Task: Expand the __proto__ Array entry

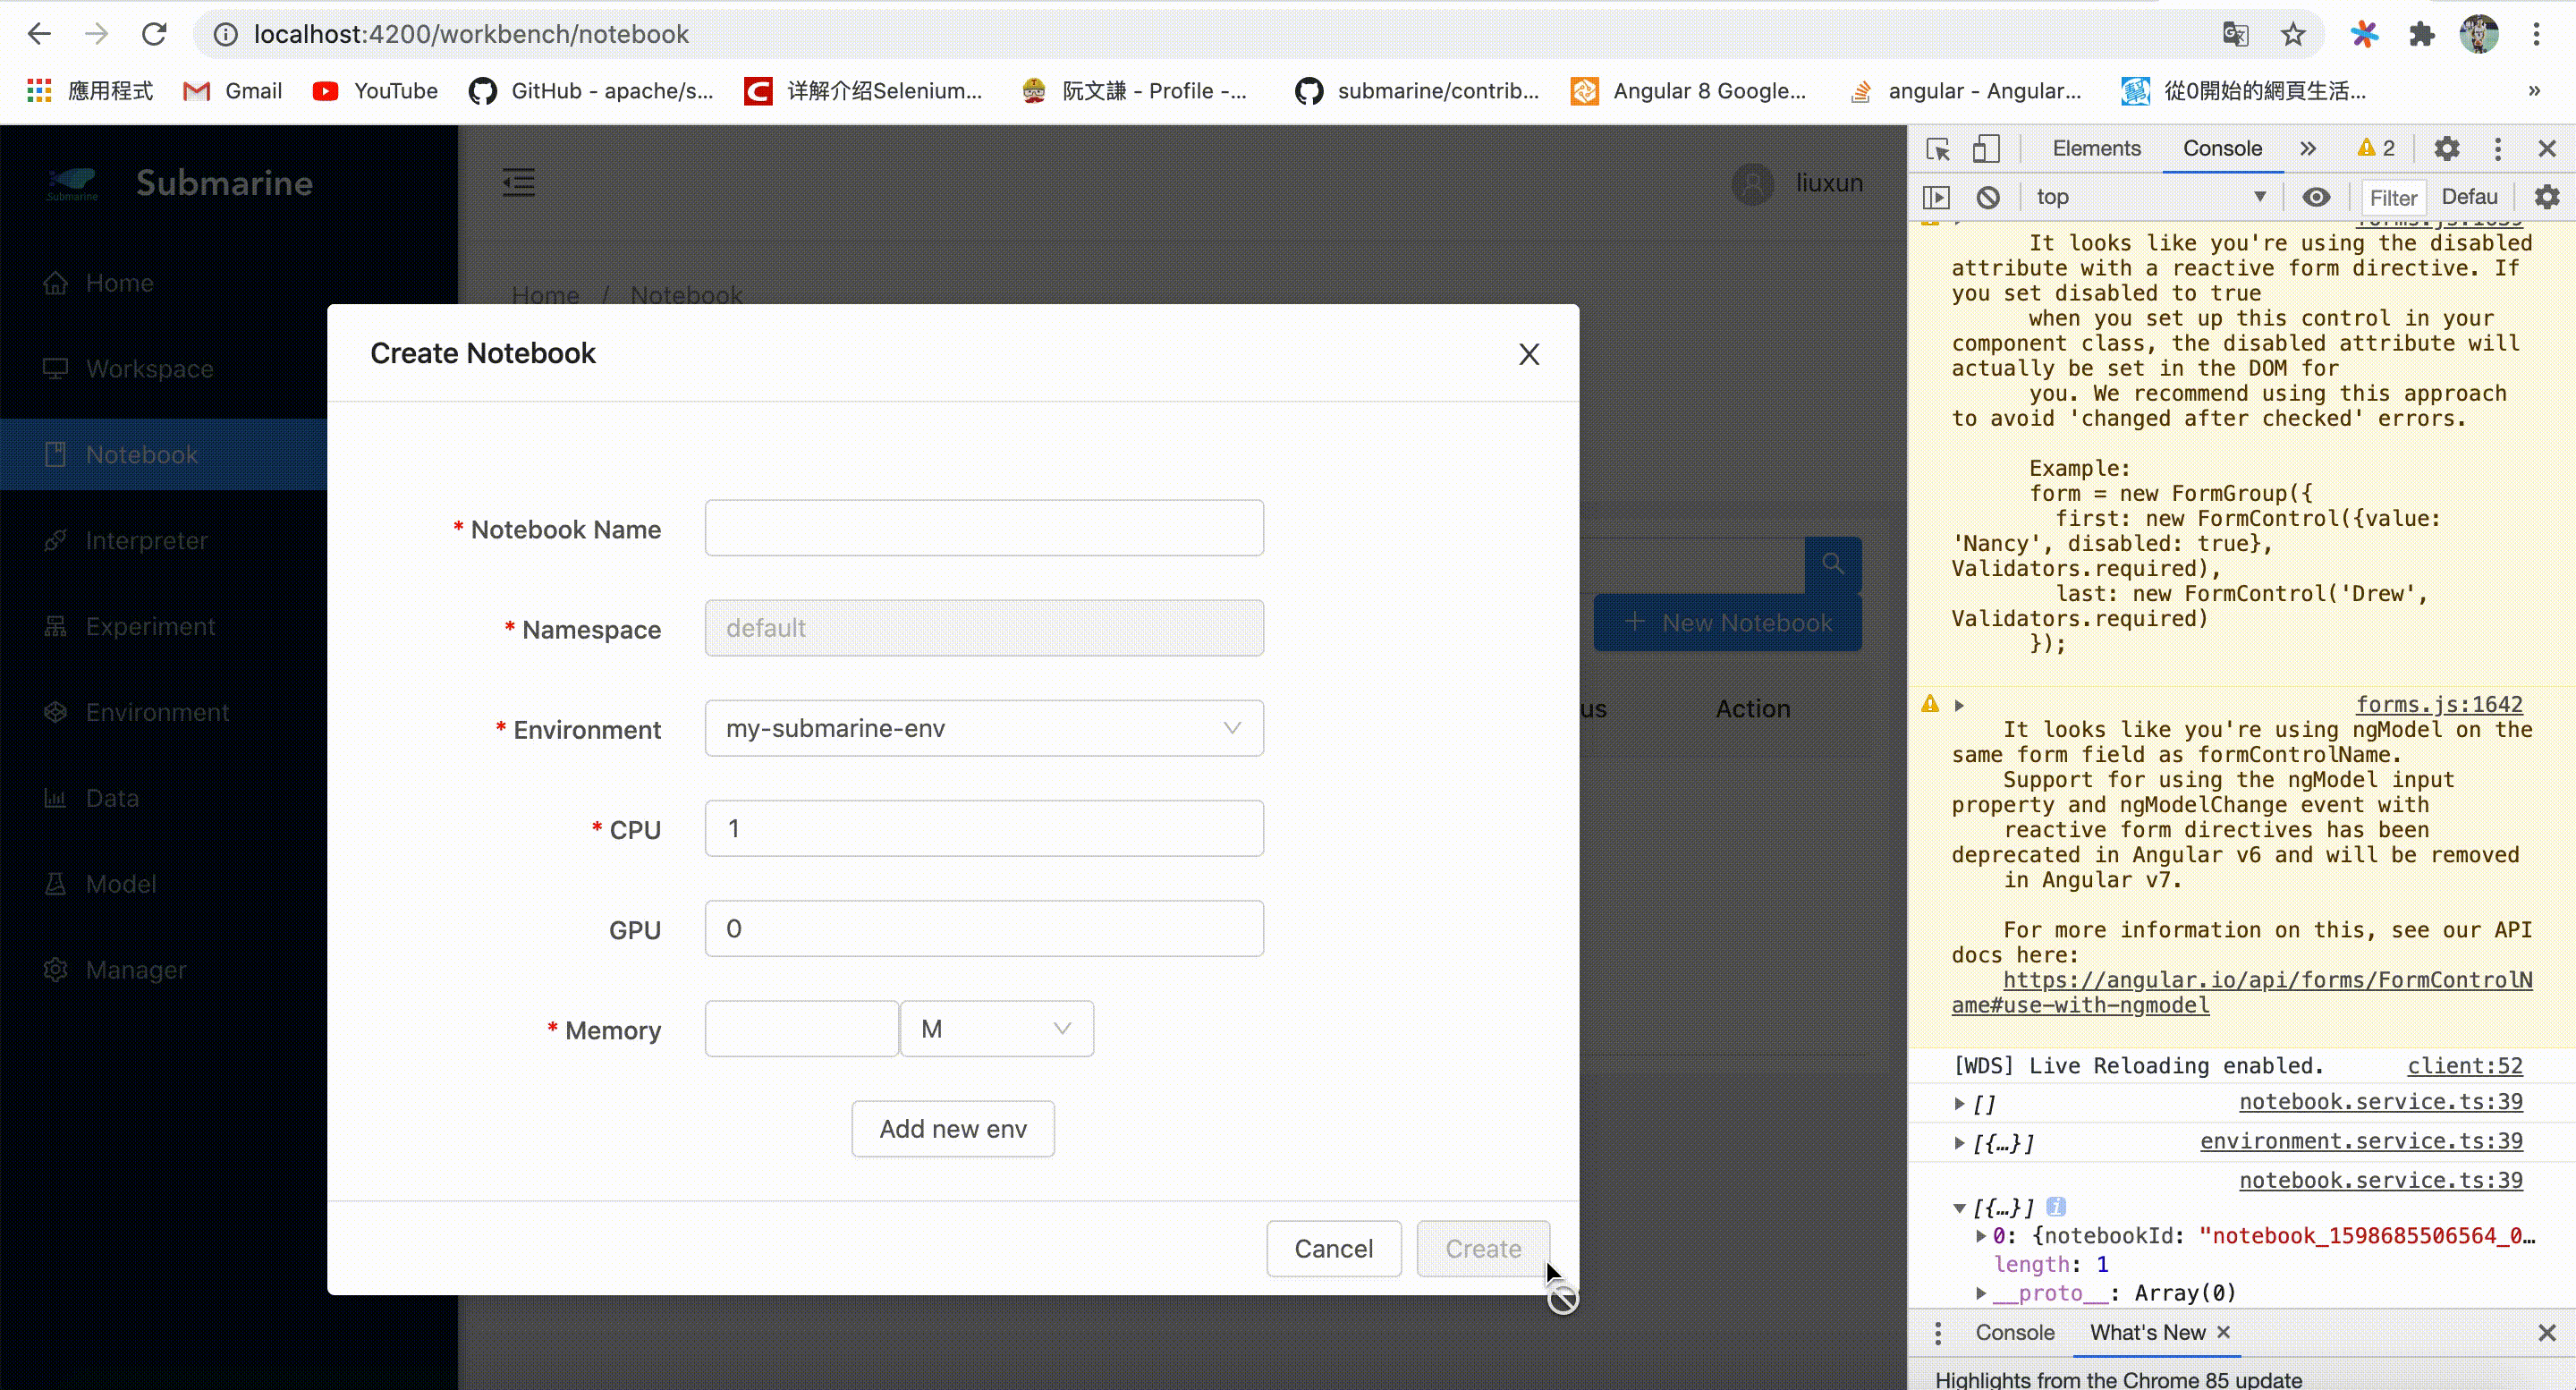Action: pos(1981,1293)
